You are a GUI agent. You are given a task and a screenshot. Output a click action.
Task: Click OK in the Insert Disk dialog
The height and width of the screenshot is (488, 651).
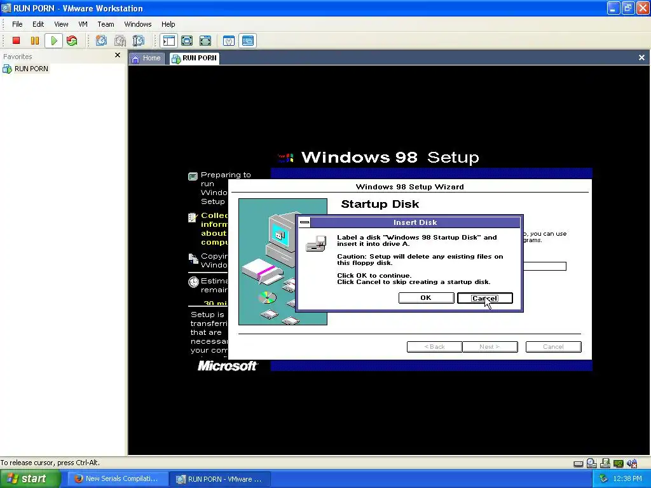click(426, 297)
